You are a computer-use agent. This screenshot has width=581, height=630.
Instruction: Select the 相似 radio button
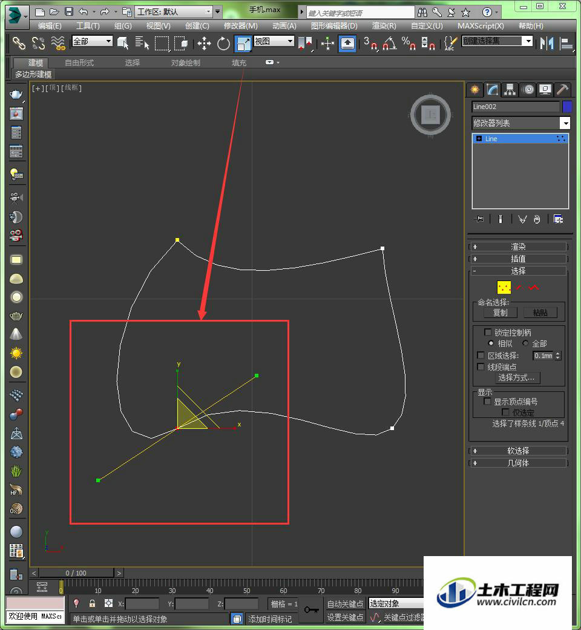coord(491,343)
